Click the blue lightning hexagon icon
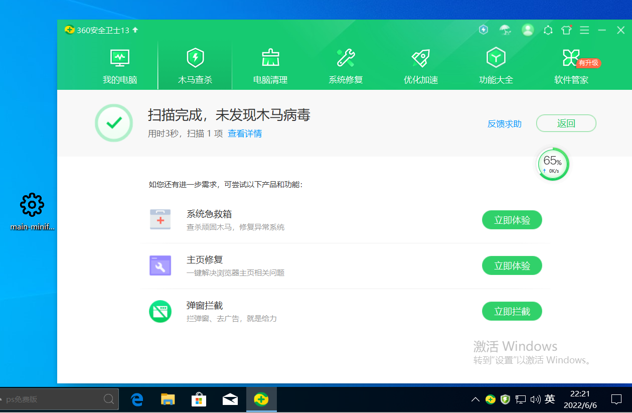The height and width of the screenshot is (413, 632). coord(484,30)
